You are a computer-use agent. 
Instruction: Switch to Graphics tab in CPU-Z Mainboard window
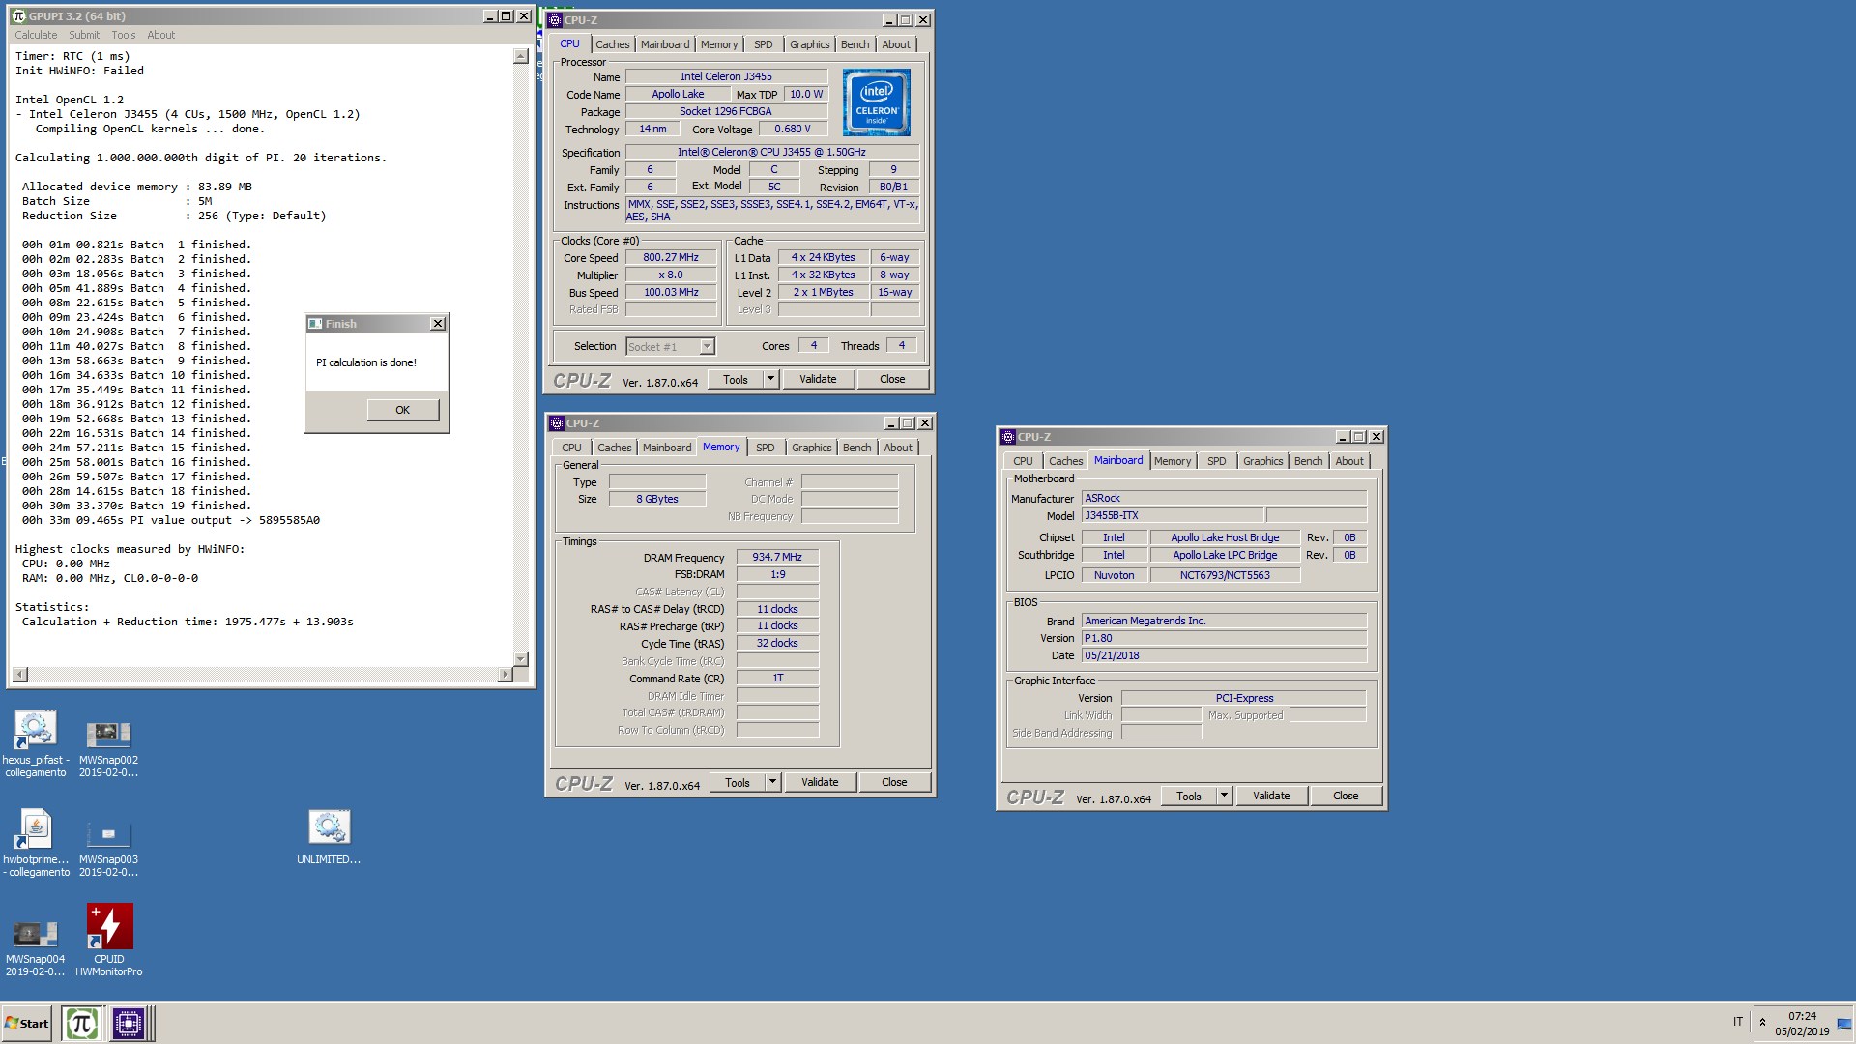coord(1262,461)
